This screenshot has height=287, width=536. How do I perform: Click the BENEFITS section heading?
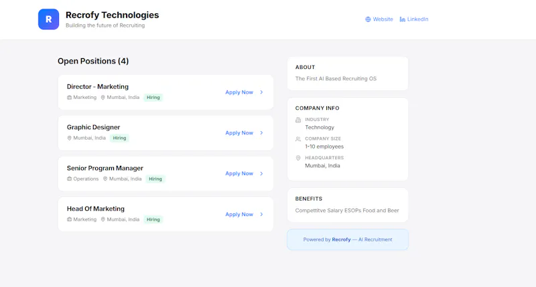point(309,199)
